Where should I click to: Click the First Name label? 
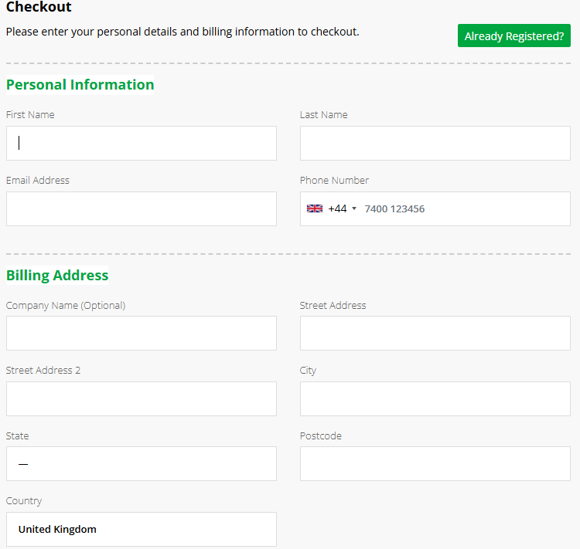pyautogui.click(x=30, y=115)
